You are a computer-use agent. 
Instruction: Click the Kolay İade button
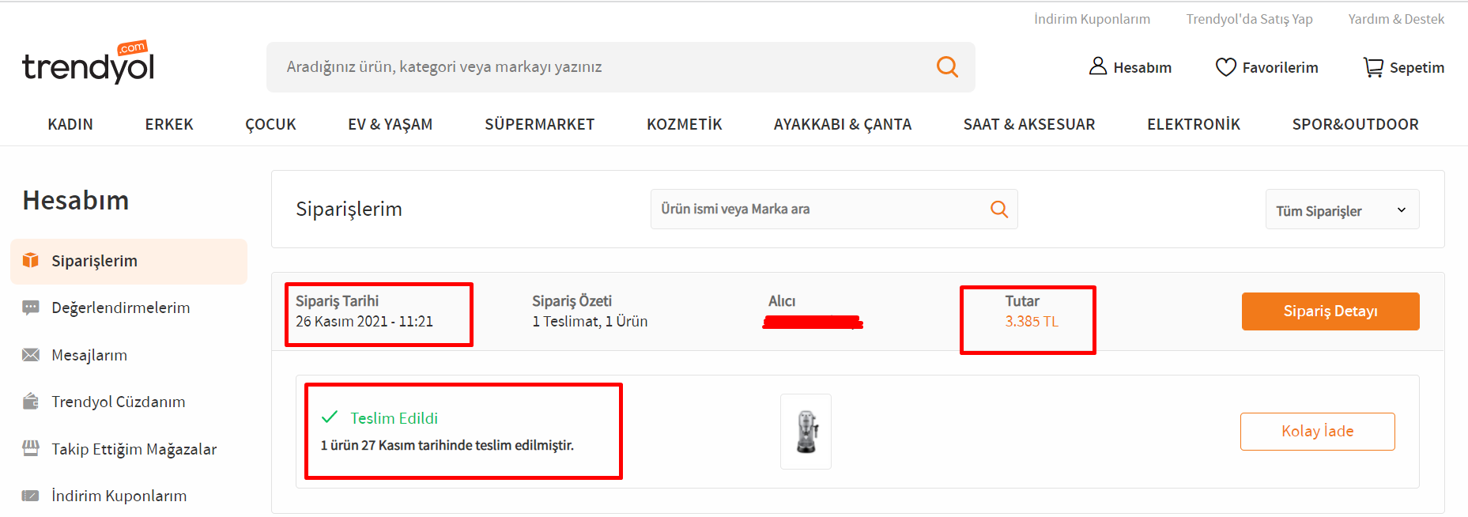[1317, 432]
